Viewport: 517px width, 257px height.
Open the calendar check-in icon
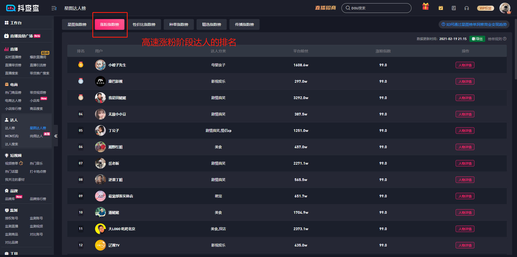[x=441, y=8]
